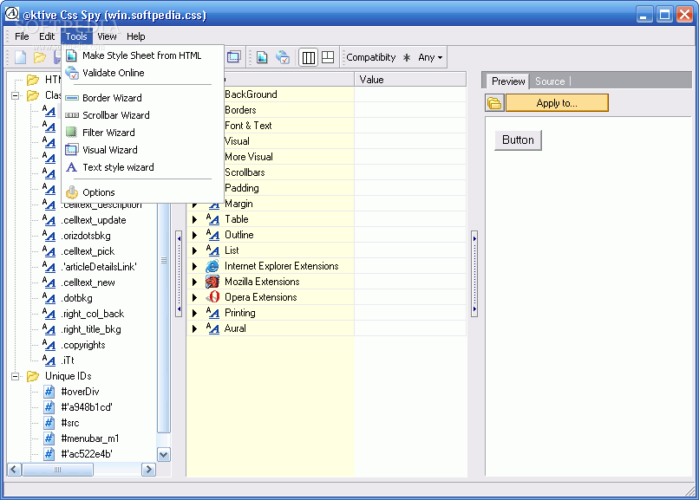Expand the Mozilla Extensions group
This screenshot has height=500, width=699.
(194, 282)
